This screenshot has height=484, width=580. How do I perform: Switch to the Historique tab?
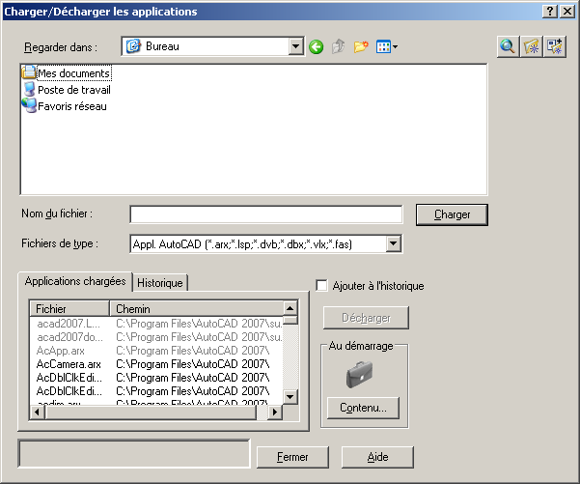160,282
